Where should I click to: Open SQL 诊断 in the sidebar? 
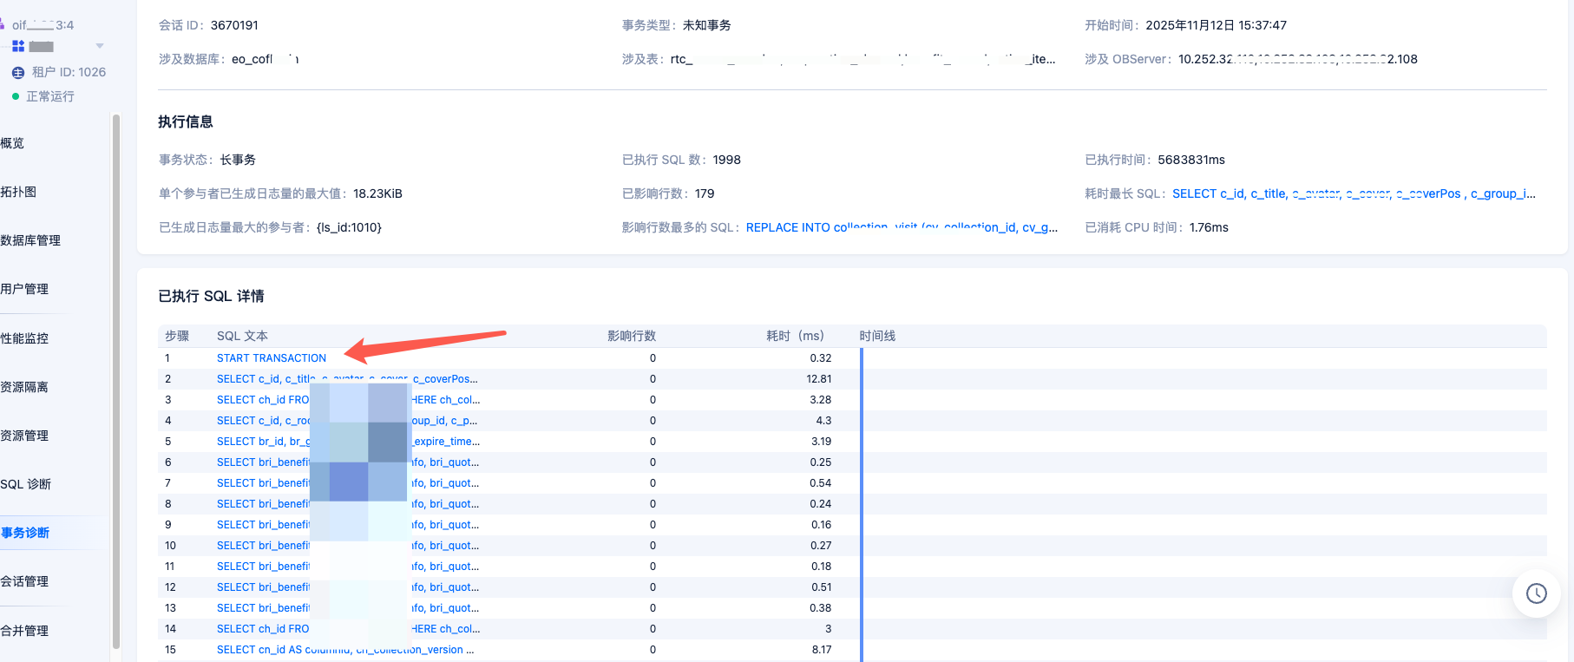[x=26, y=484]
